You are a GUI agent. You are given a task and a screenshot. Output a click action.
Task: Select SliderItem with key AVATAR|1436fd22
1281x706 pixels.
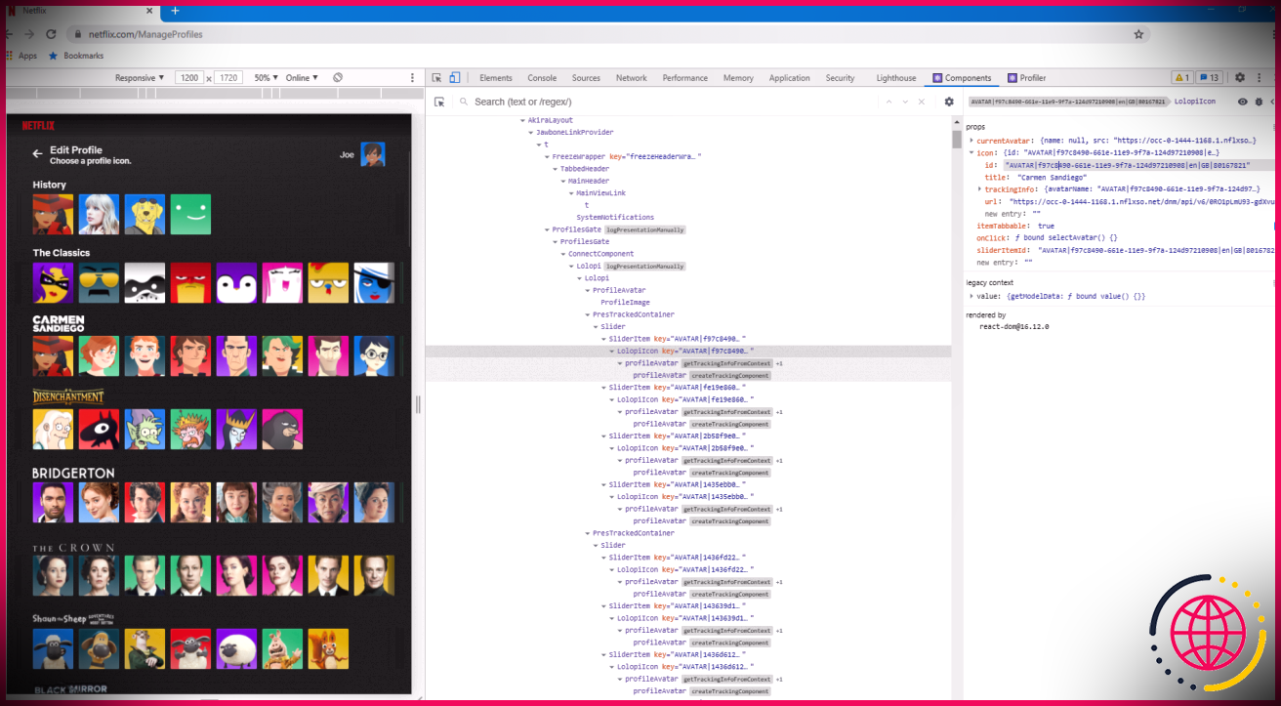click(x=678, y=558)
